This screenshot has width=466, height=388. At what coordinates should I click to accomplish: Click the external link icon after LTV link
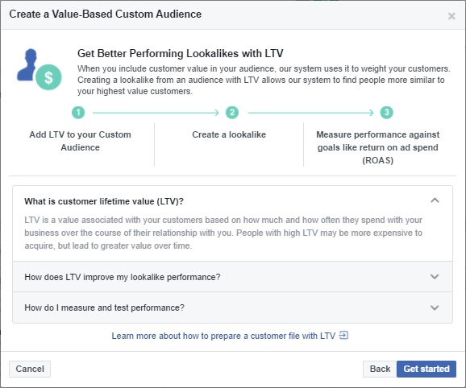pos(343,335)
